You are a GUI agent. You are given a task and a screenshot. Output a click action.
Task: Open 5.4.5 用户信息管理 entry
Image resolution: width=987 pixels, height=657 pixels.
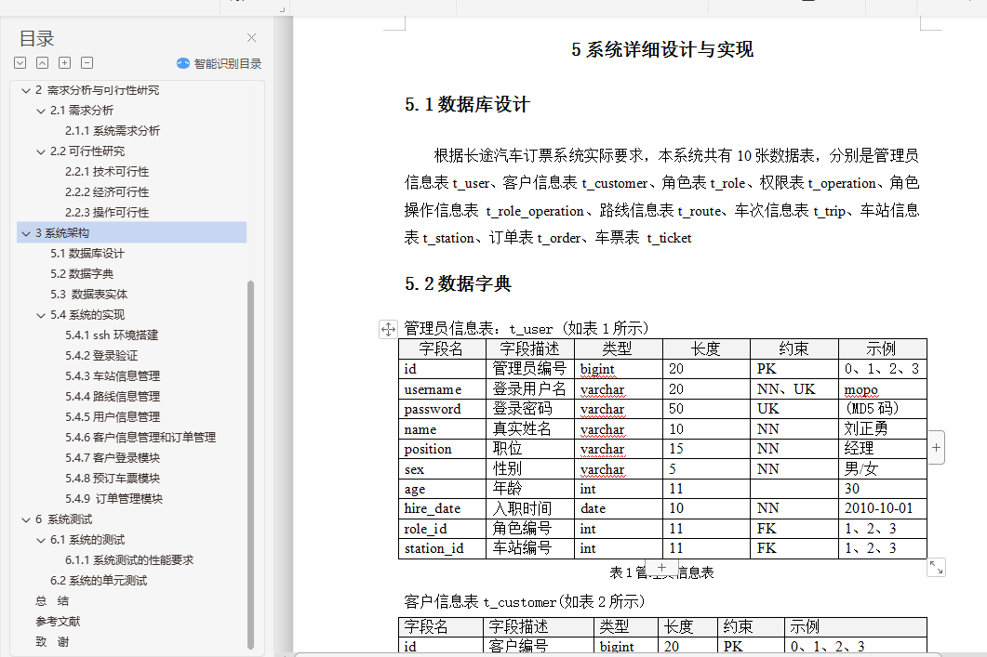112,417
